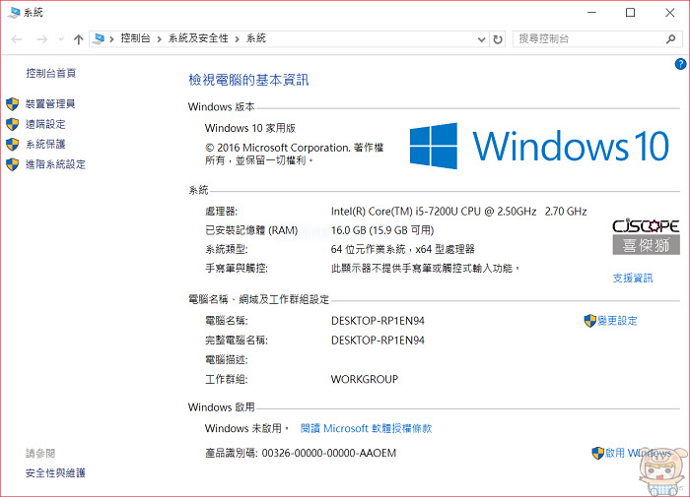
Task: Click the 變更設定 link
Action: [617, 321]
